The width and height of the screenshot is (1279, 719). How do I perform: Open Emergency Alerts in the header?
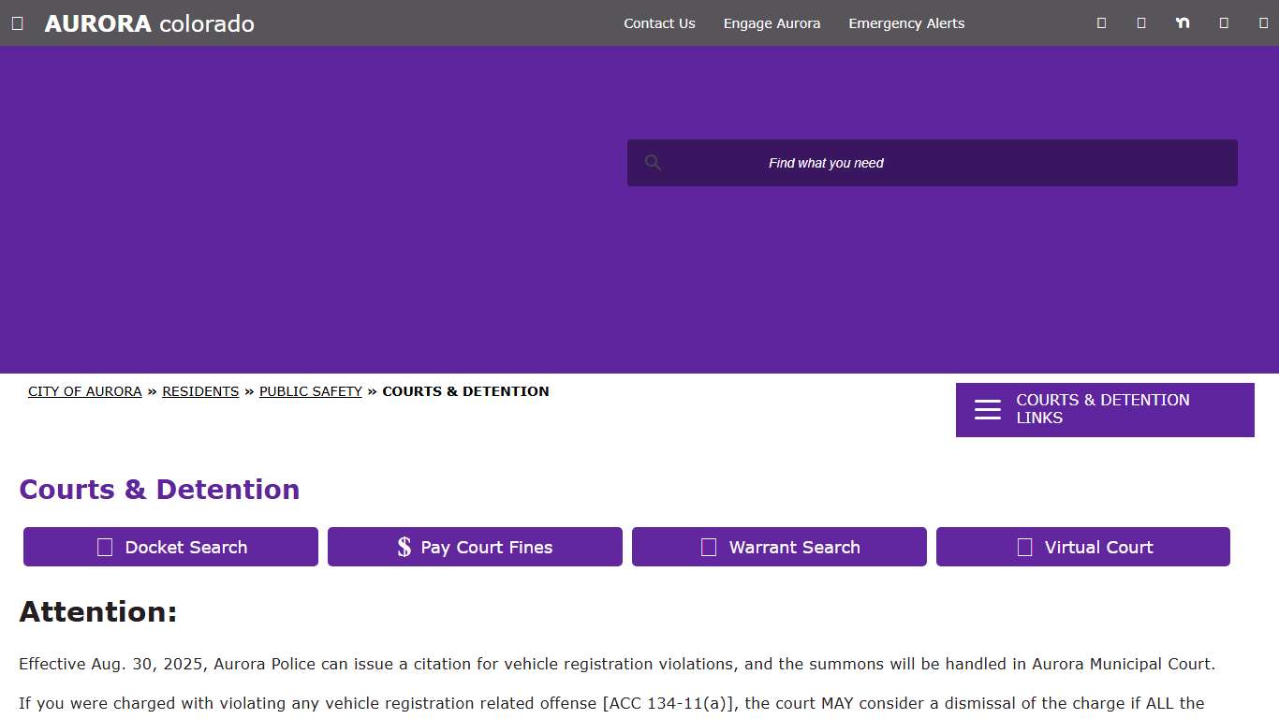906,23
